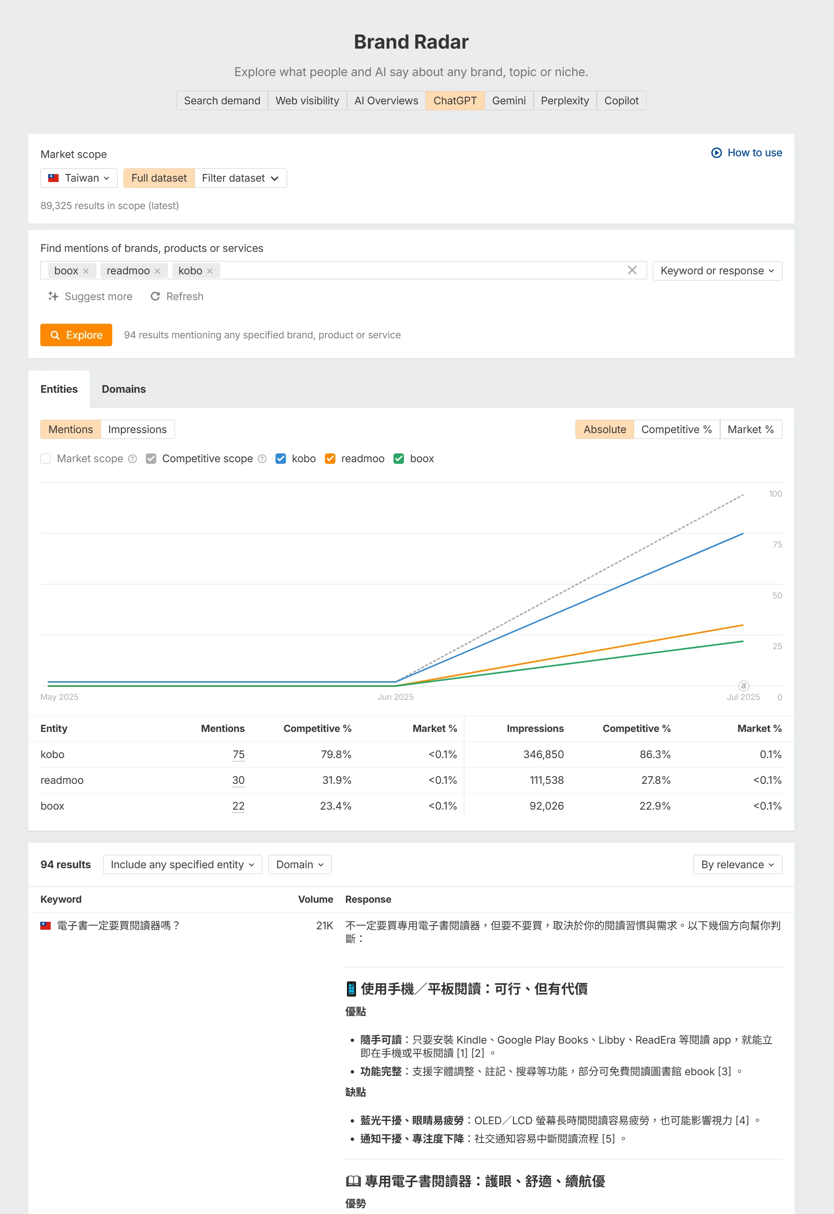Remove the readmoo tag with its x icon
This screenshot has height=1214, width=834.
click(x=157, y=271)
